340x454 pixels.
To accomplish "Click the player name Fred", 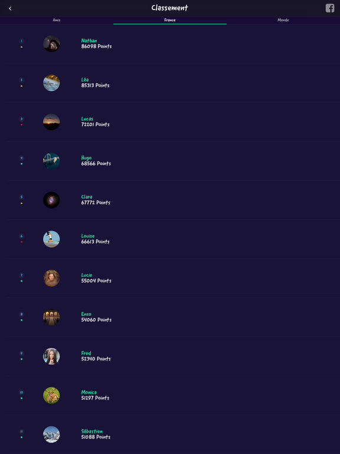I will coord(86,354).
